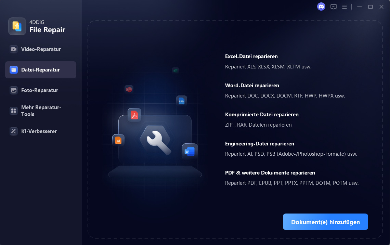
Task: Select Datei-Reparatur in the sidebar
Action: (x=41, y=70)
